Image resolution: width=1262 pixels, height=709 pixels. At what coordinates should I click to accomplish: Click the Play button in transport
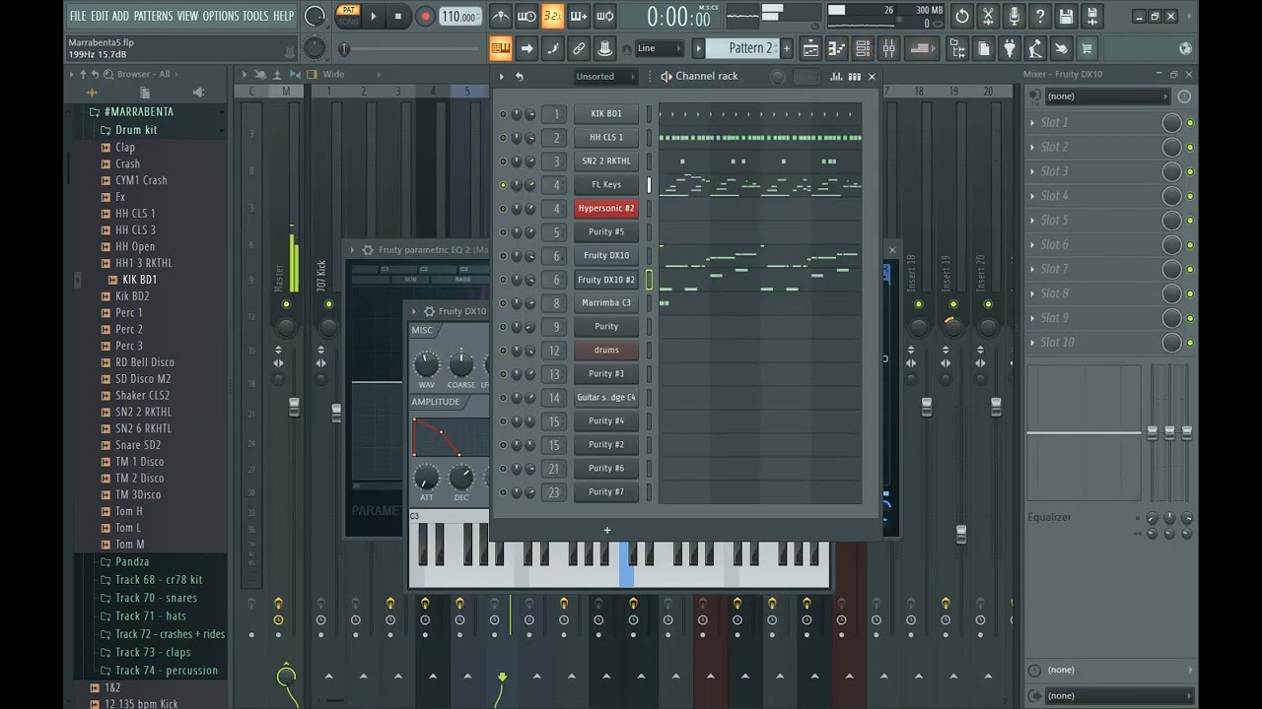click(373, 16)
